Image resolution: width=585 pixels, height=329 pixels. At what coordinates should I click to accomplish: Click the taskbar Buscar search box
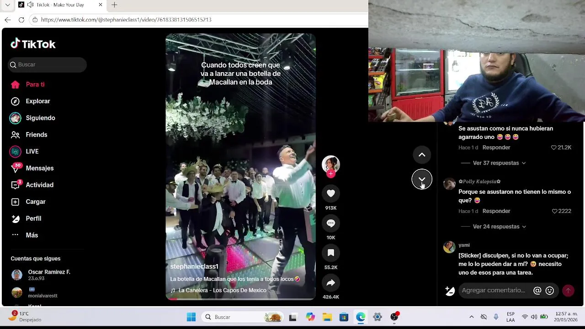(242, 317)
